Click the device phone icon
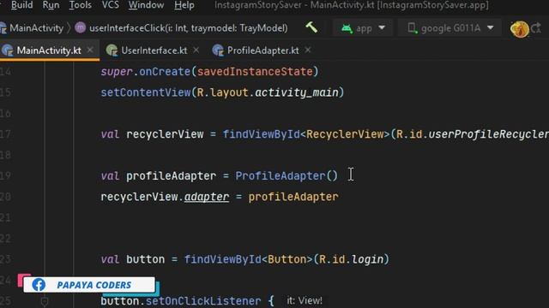 412,28
